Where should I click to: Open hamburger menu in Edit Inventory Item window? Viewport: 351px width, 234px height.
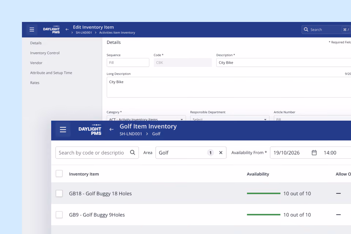(x=32, y=30)
